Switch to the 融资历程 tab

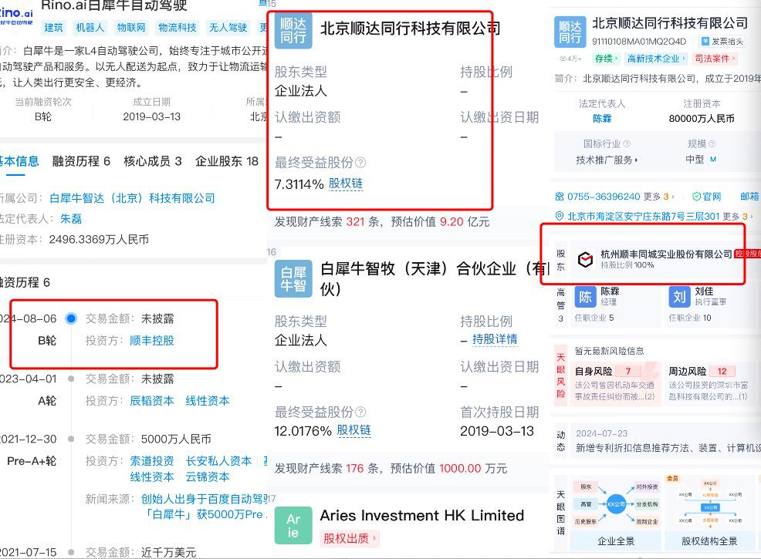point(81,161)
